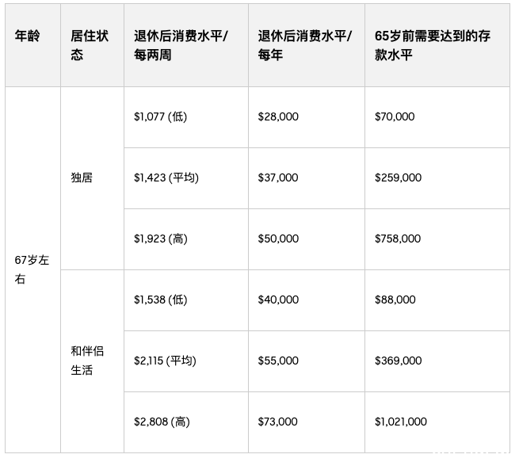This screenshot has width=519, height=458.
Task: Select the 独居 living status cell
Action: click(93, 178)
